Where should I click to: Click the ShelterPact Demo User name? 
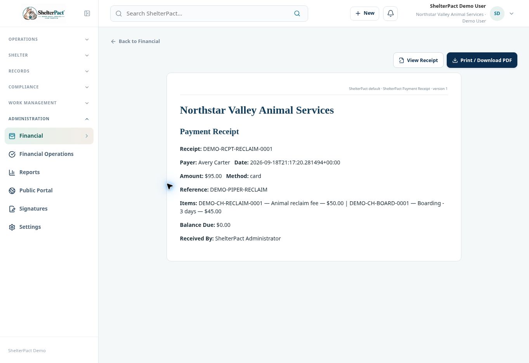(458, 6)
